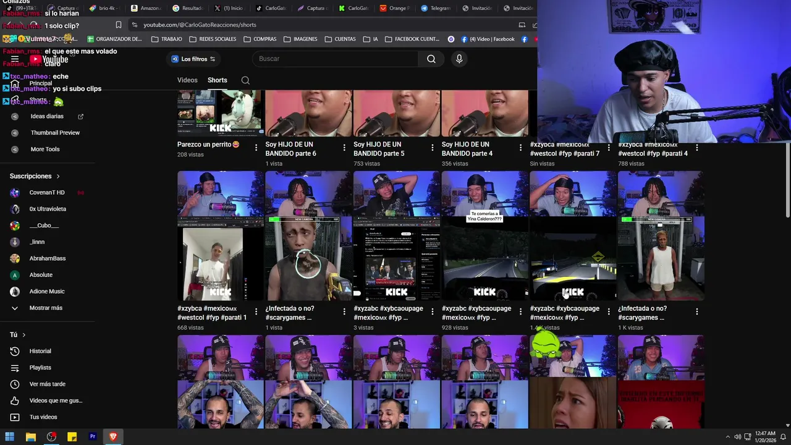Open (4) Video | Facebook bookmark
Image resolution: width=791 pixels, height=445 pixels.
(x=487, y=39)
